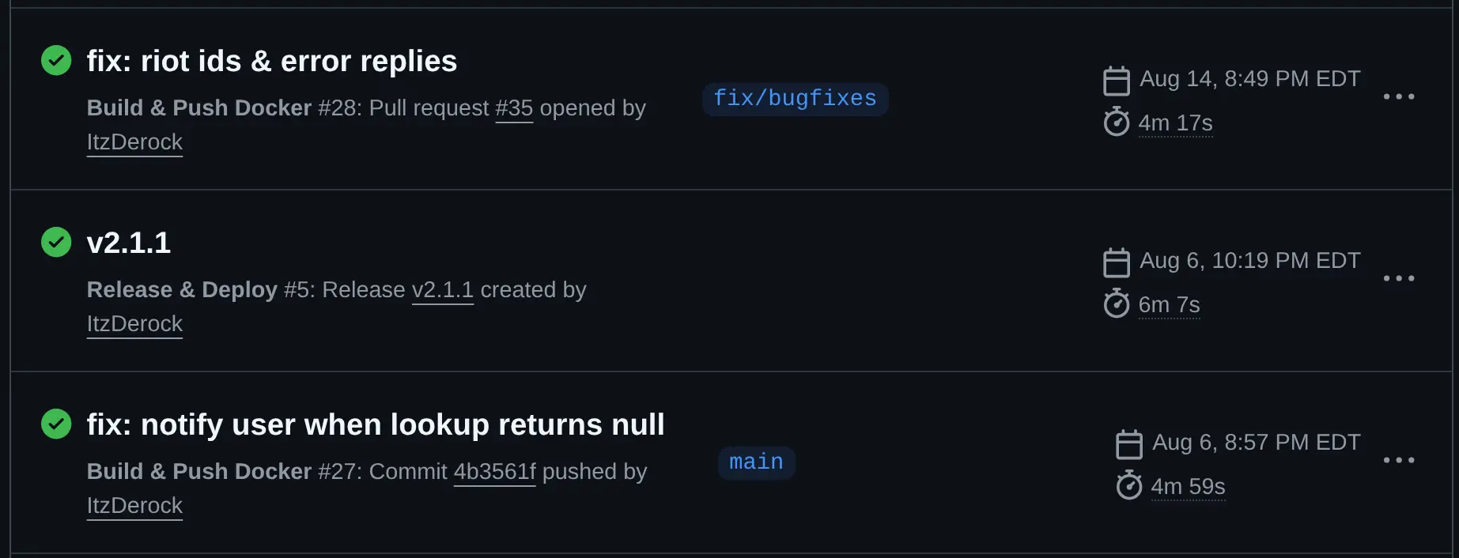Click the success status icon beside v2.1.1
Image resolution: width=1459 pixels, height=558 pixels.
55,242
